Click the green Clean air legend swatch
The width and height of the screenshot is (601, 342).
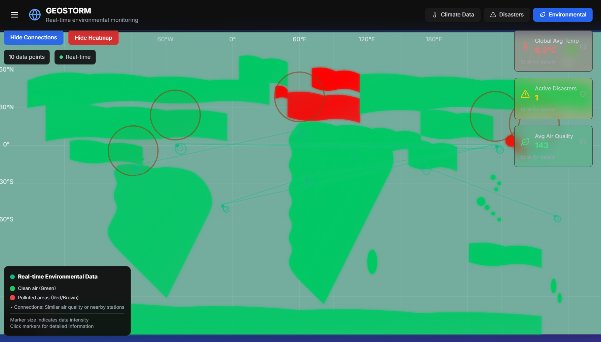12,288
